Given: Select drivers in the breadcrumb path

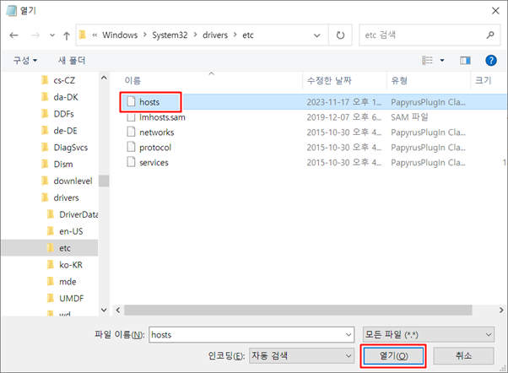Looking at the screenshot, I should (x=215, y=35).
